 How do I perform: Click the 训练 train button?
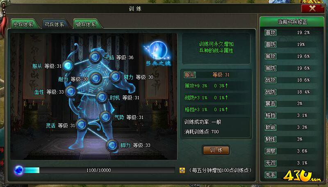click(216, 150)
